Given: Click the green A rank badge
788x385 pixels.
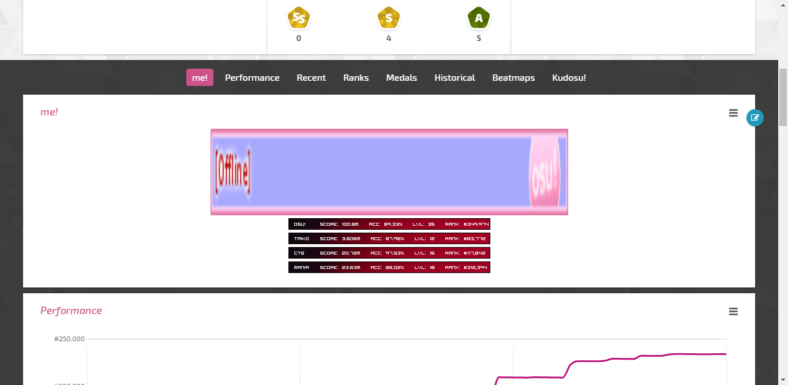Looking at the screenshot, I should [479, 18].
